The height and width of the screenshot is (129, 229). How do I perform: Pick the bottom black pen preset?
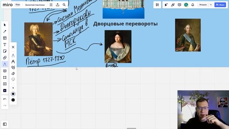[x=13, y=100]
